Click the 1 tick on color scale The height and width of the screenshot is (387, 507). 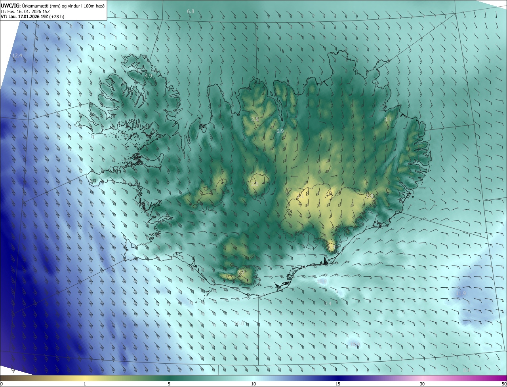85,384
